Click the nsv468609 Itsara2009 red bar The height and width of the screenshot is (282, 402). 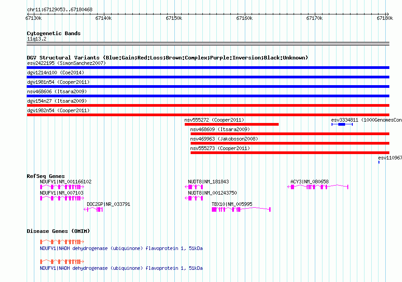click(x=290, y=134)
